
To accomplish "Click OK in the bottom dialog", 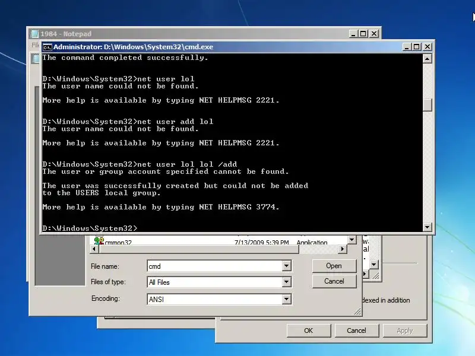I will (x=308, y=330).
